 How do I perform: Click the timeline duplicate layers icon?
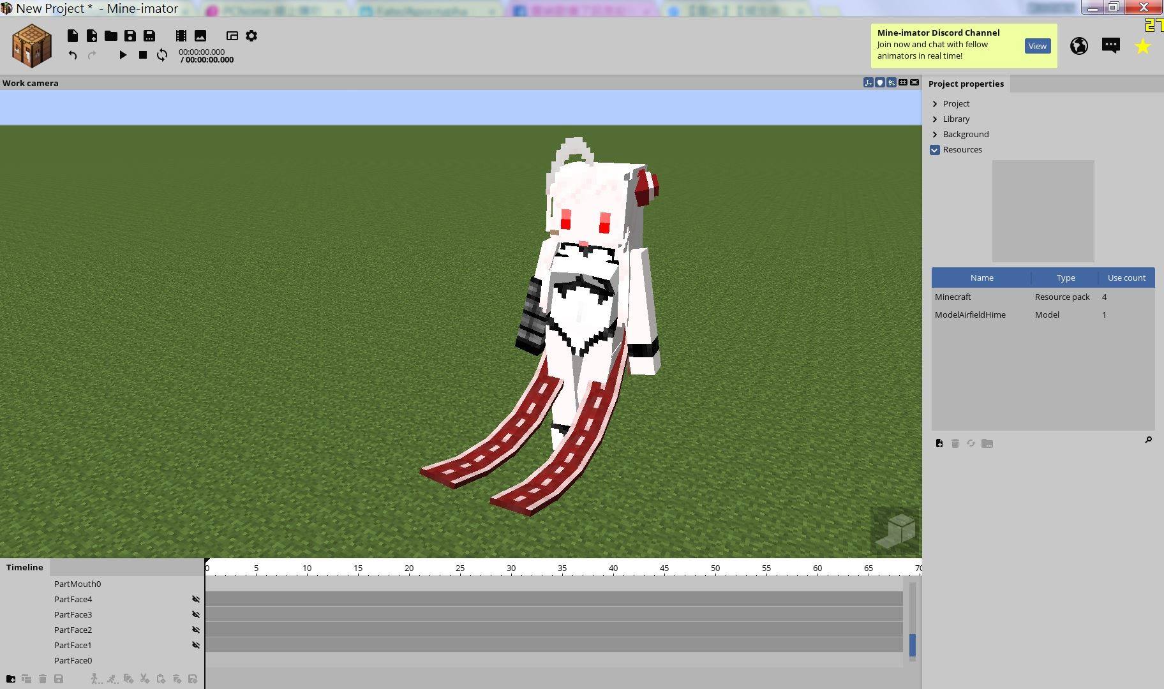click(x=27, y=679)
